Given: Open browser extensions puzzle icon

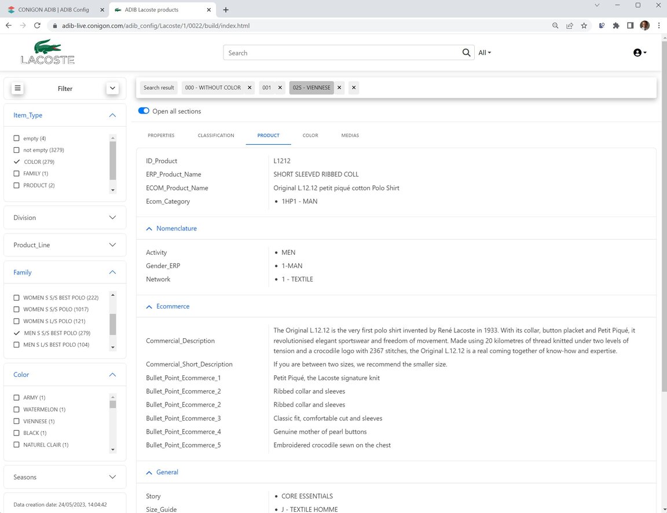Looking at the screenshot, I should click(616, 25).
